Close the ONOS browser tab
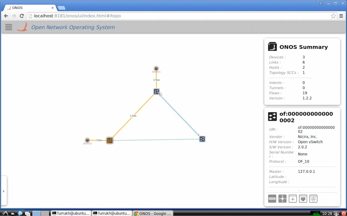 (x=52, y=8)
